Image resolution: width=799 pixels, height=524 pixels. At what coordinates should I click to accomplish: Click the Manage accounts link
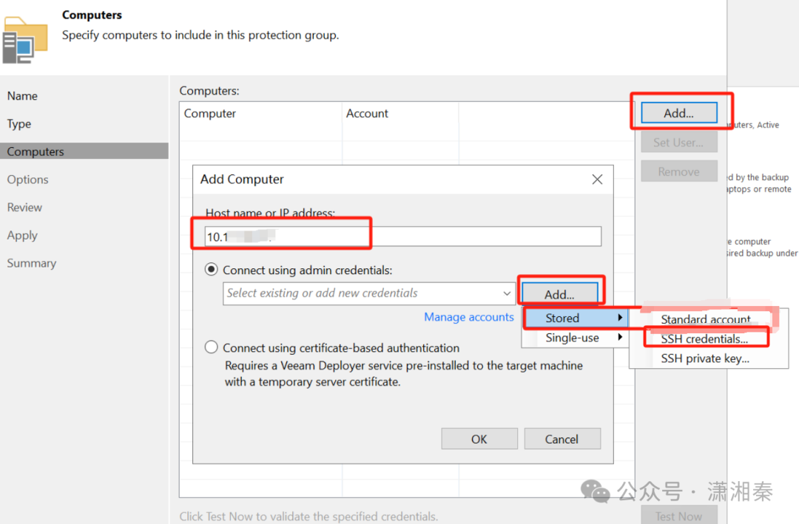click(468, 317)
